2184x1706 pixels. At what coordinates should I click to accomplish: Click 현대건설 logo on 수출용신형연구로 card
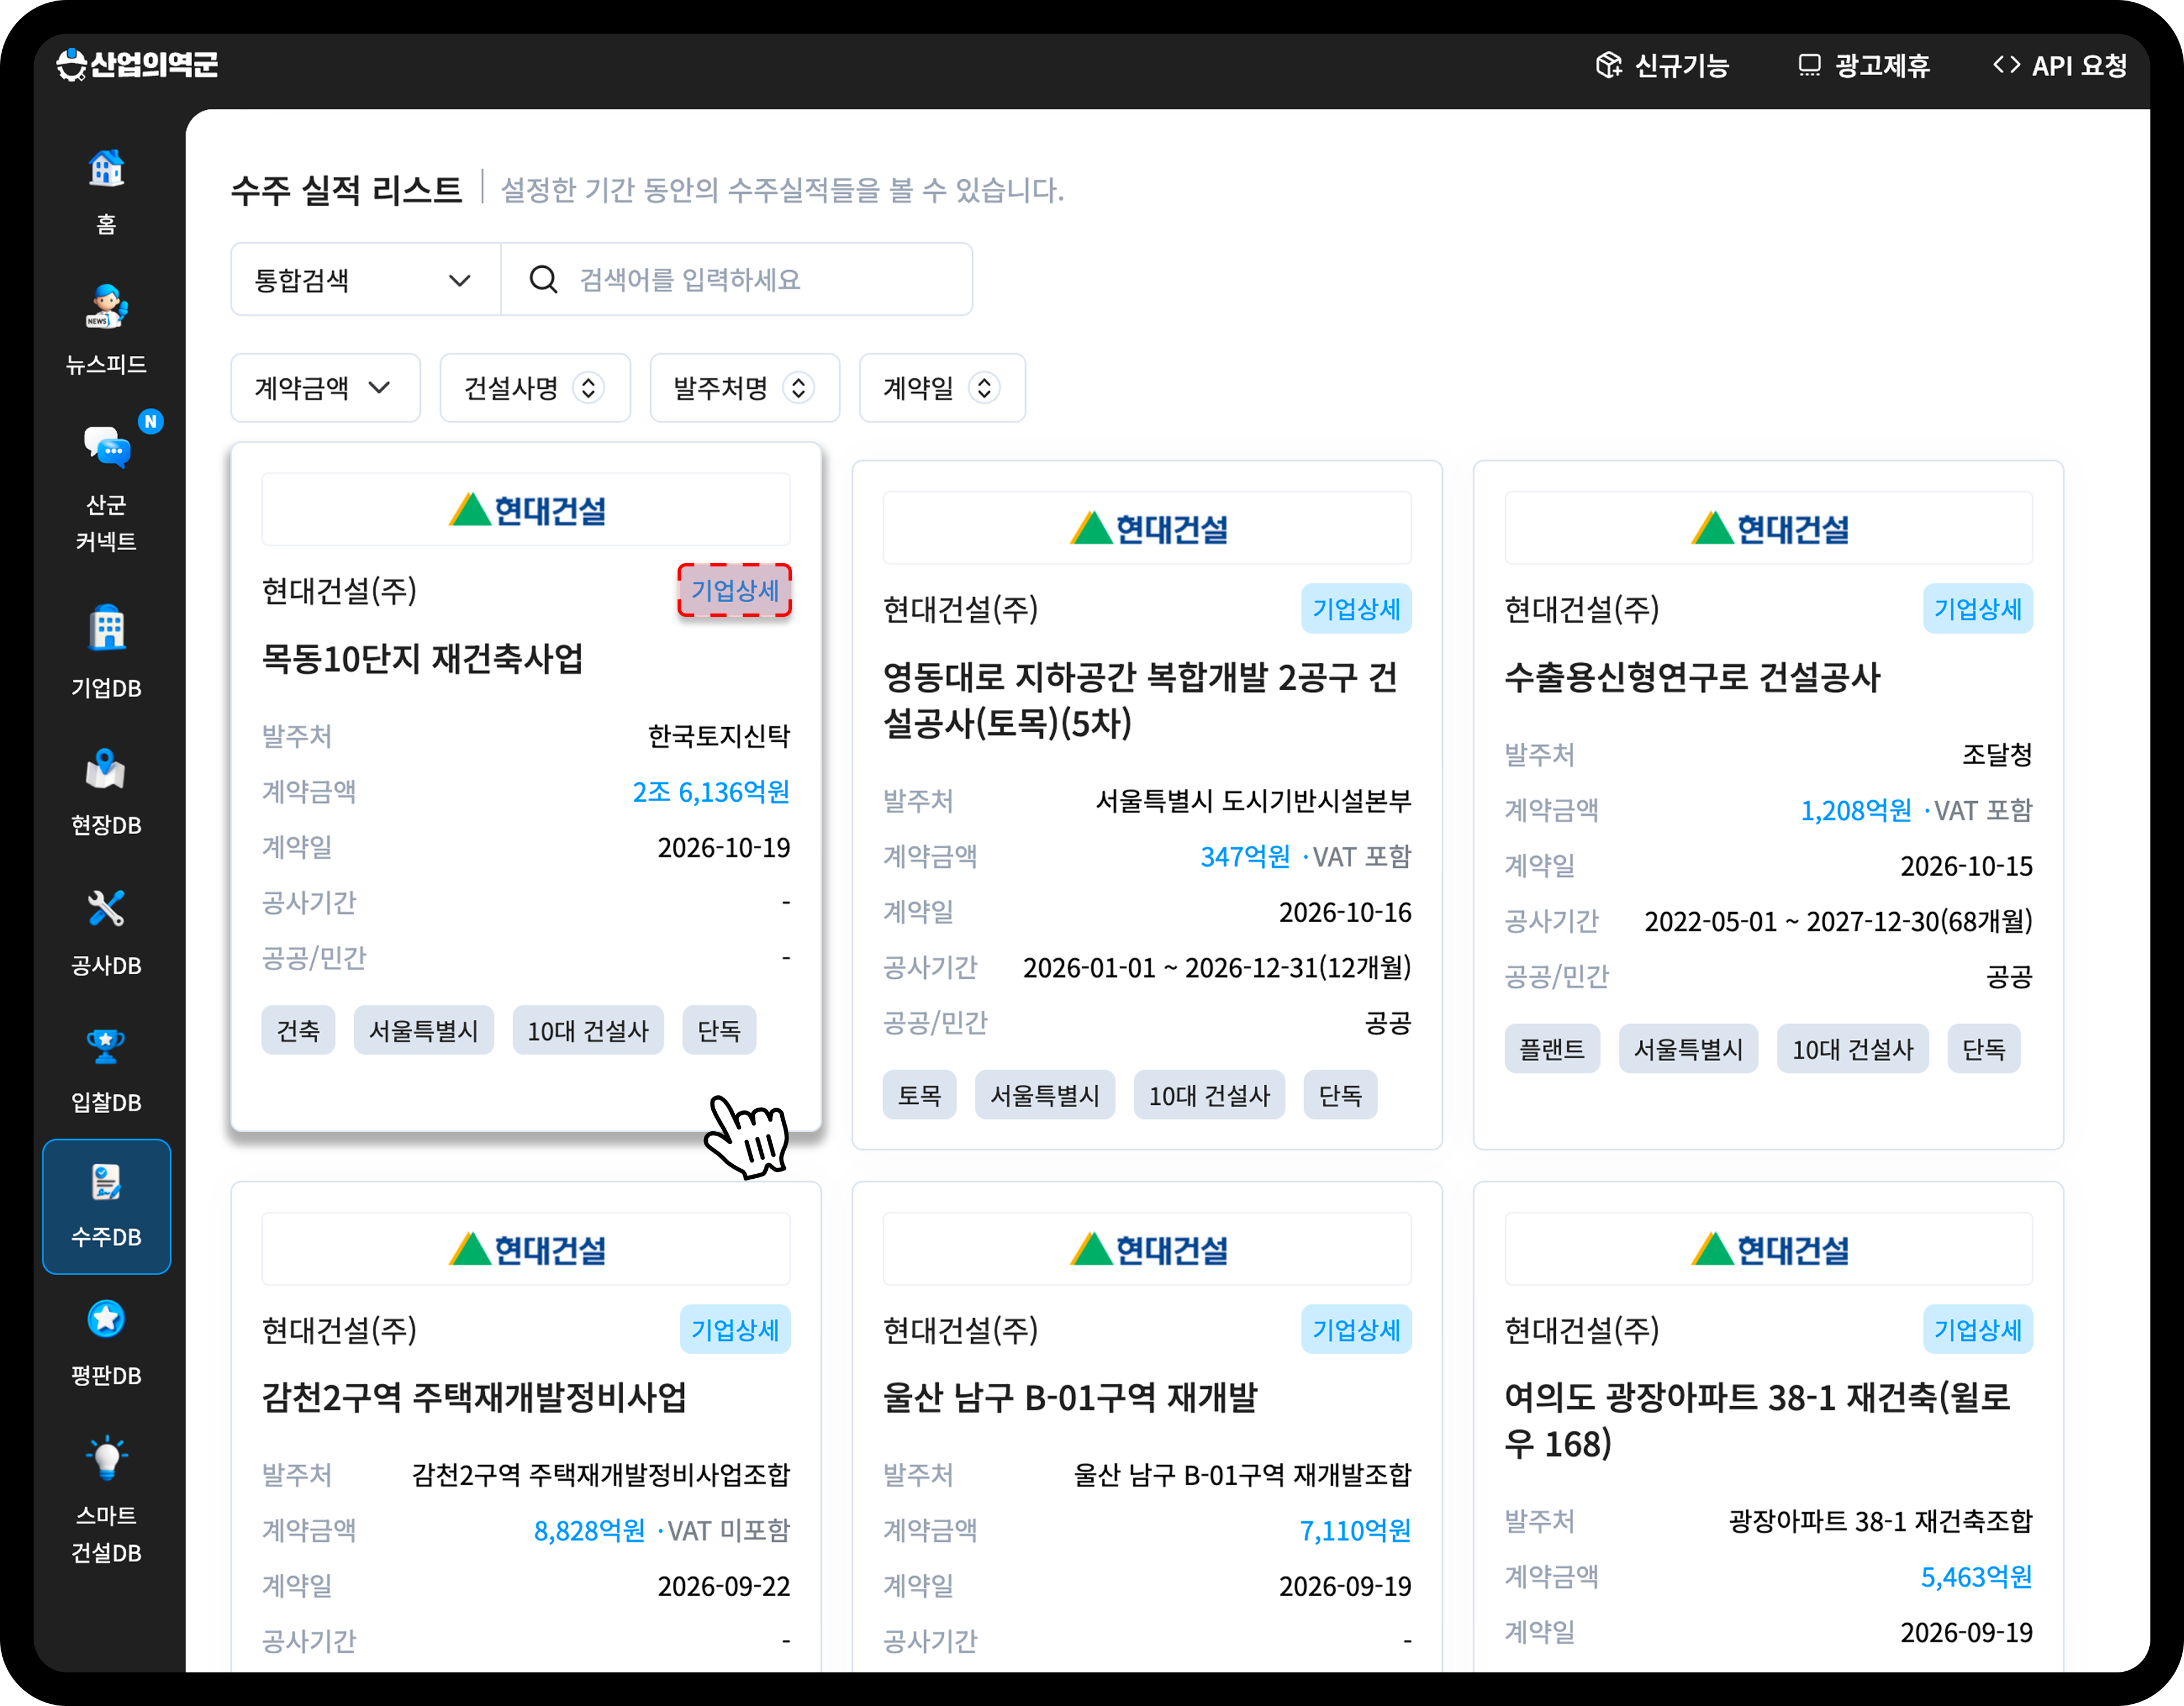tap(1769, 528)
